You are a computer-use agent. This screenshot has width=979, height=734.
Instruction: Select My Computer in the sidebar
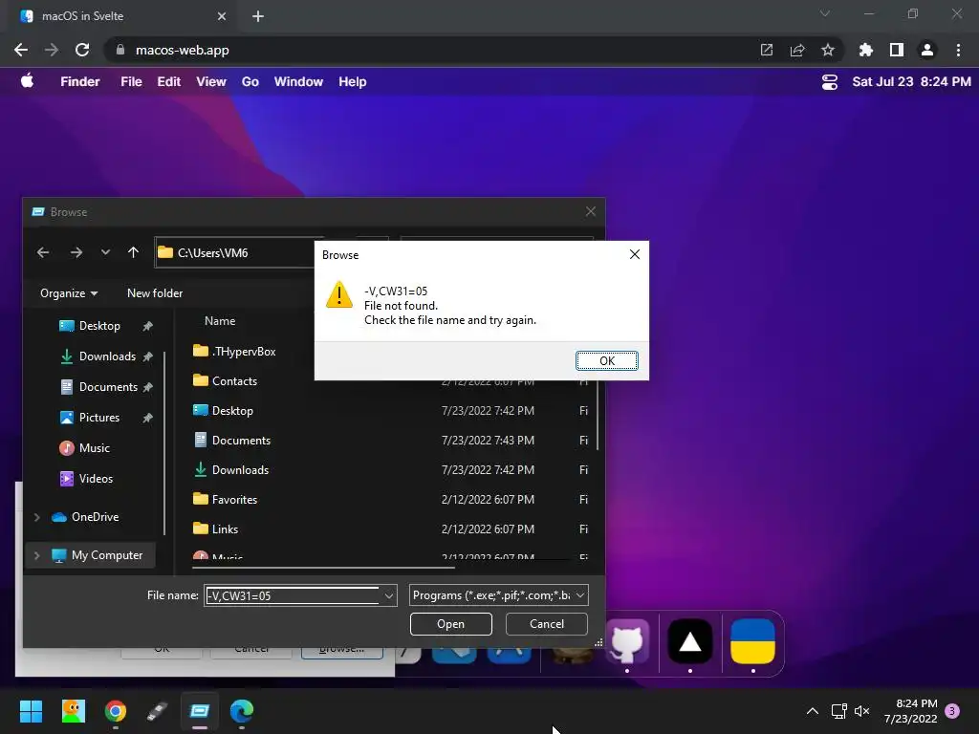107,555
